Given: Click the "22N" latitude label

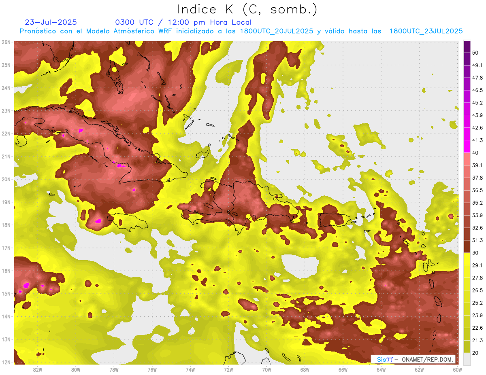Looking at the screenshot, I should coord(6,133).
